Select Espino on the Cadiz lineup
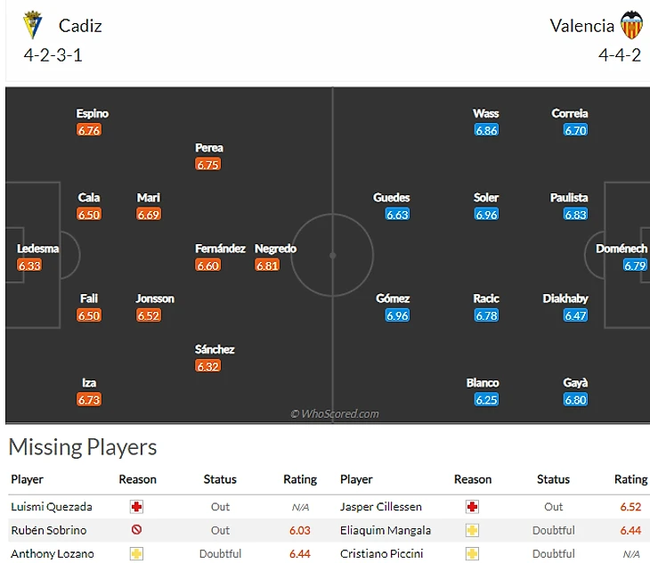Screen dimensions: 650x563 (92, 113)
